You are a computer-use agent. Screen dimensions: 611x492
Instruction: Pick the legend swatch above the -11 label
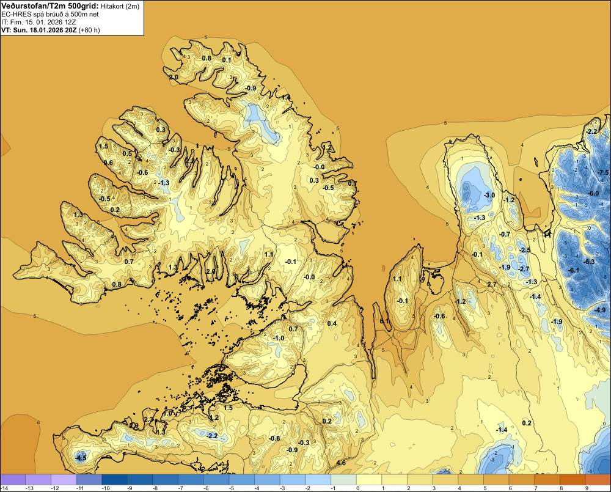89,479
